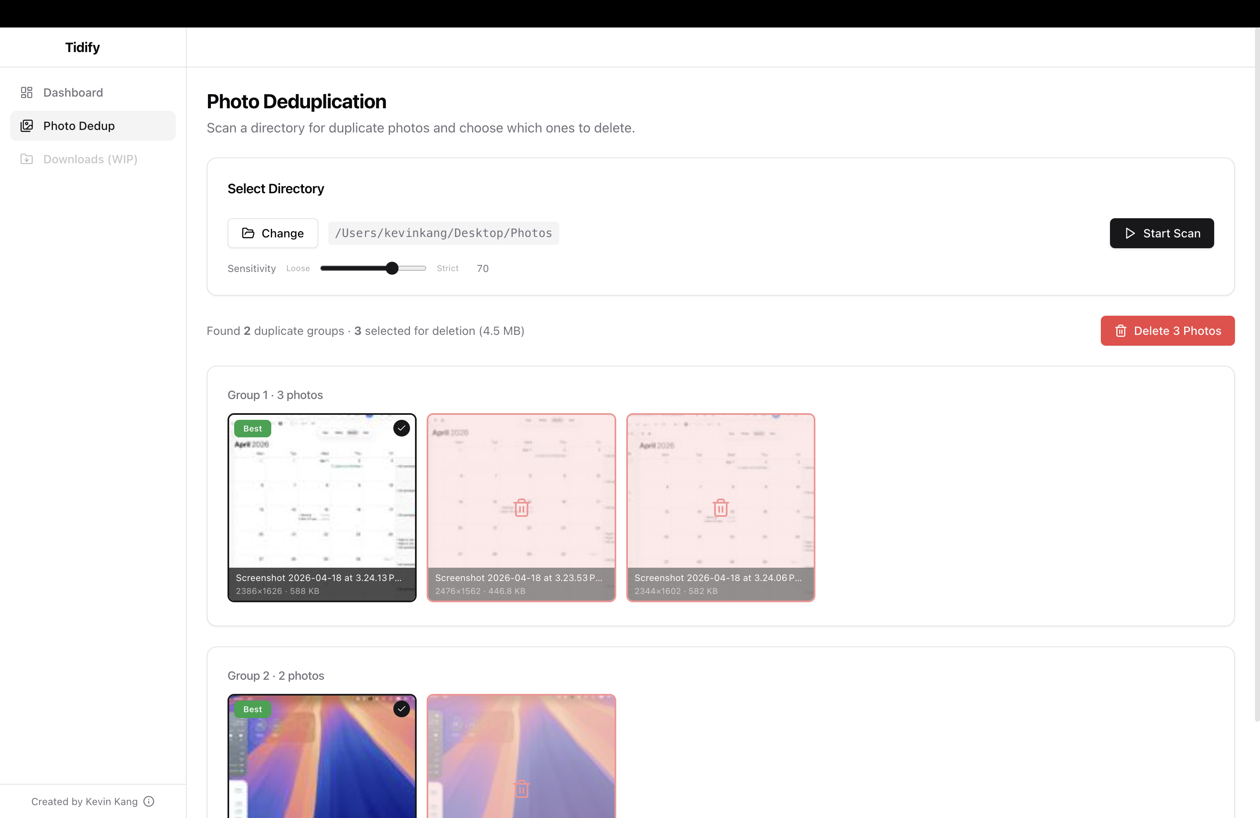Image resolution: width=1260 pixels, height=818 pixels.
Task: Click trash icon on 3.24.06 screenshot
Action: 720,507
